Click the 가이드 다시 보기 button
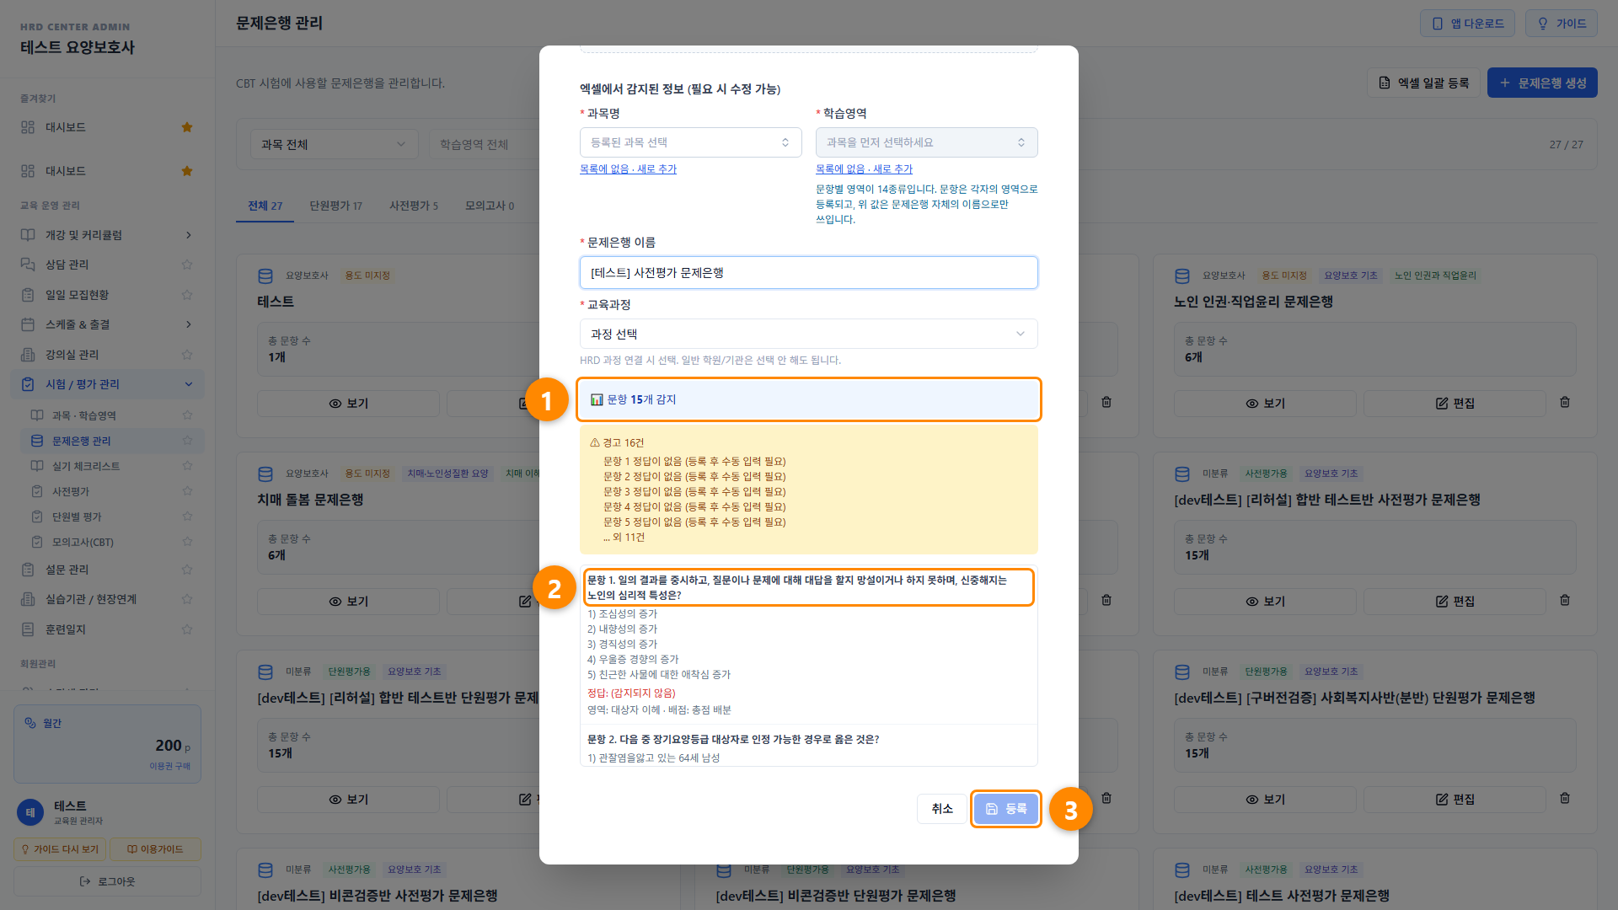Screen dimensions: 1618x910 tap(60, 849)
